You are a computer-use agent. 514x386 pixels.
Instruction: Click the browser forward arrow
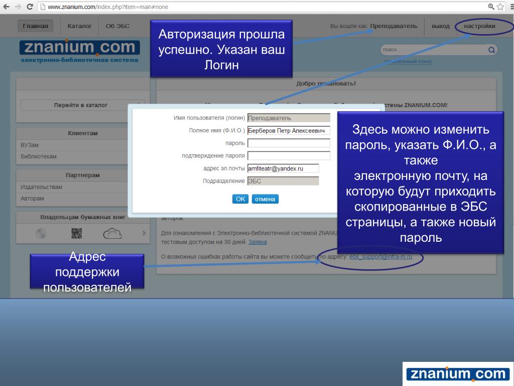click(x=18, y=7)
